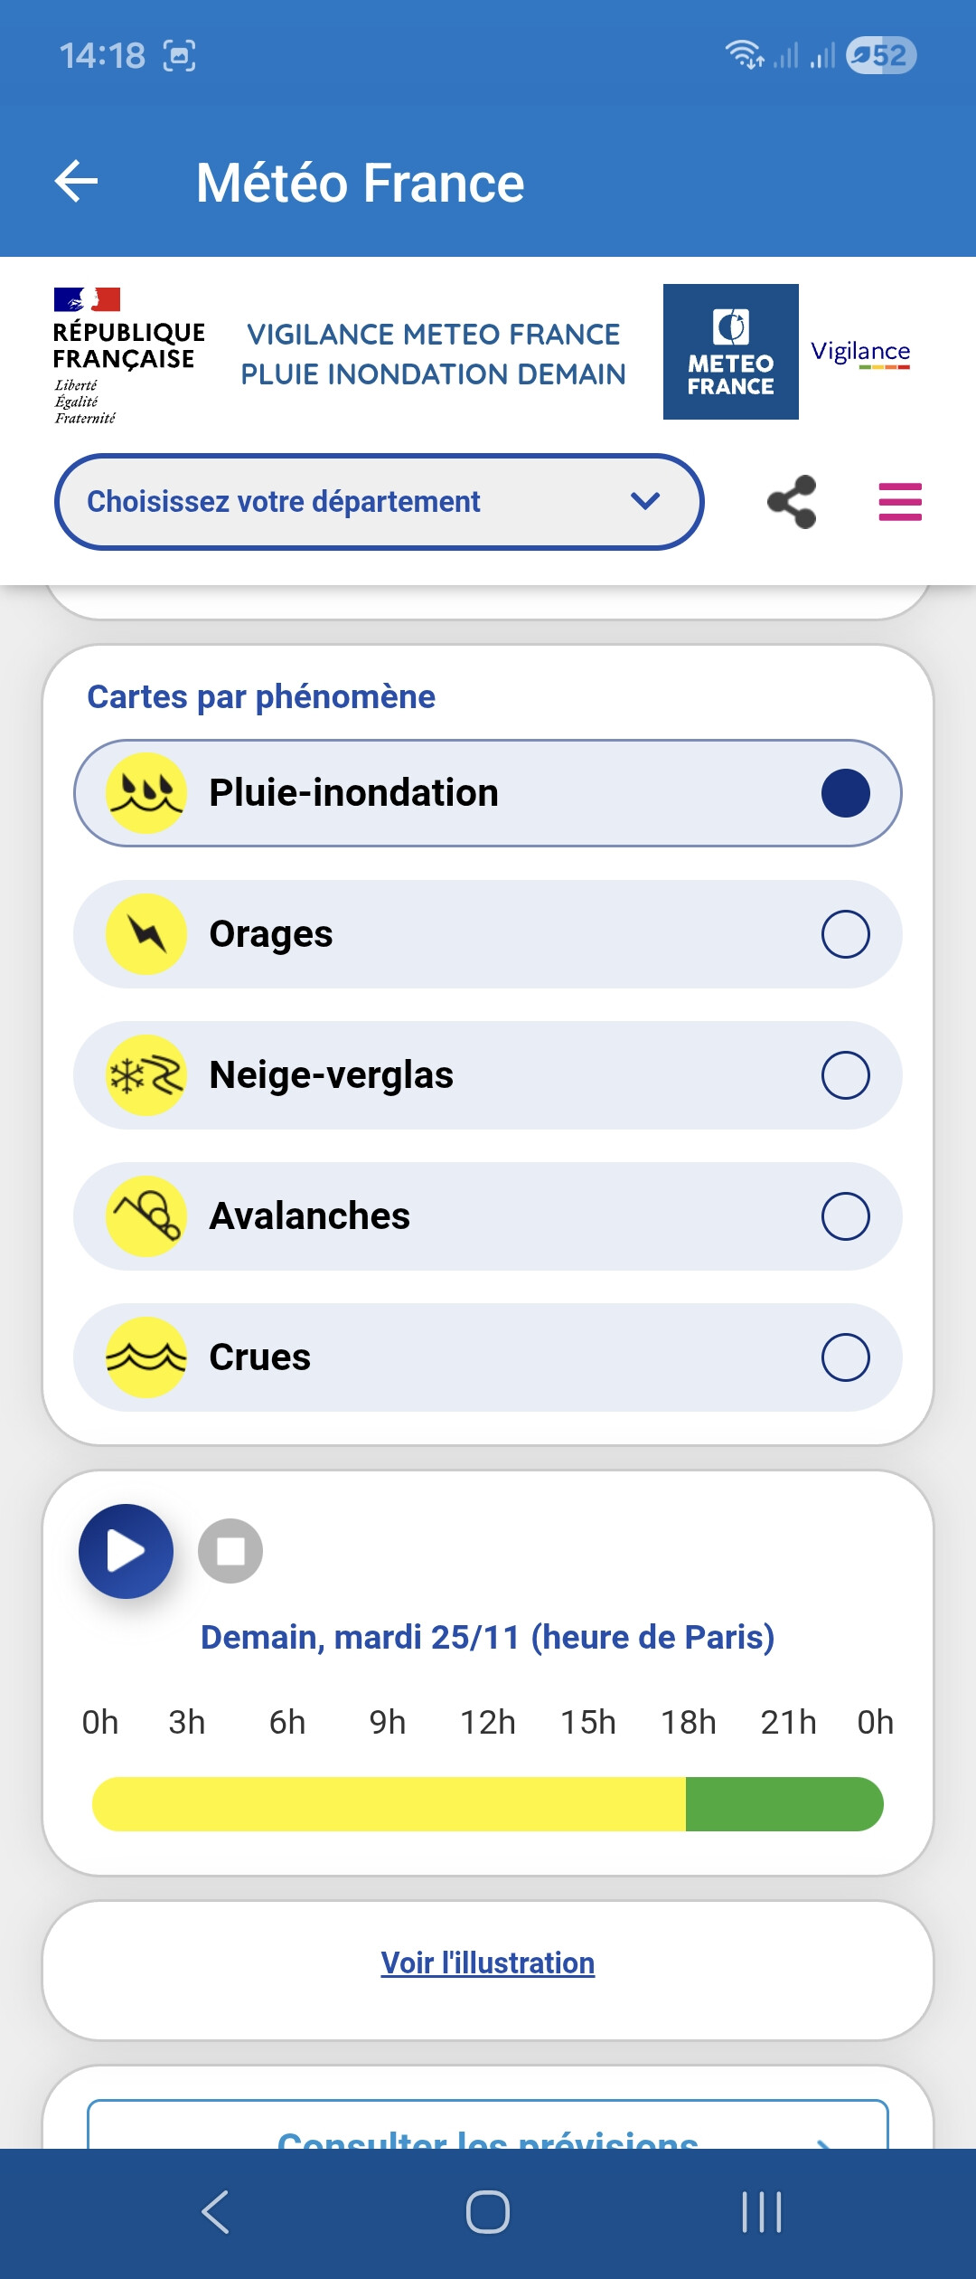Open the share icon

pyautogui.click(x=792, y=502)
